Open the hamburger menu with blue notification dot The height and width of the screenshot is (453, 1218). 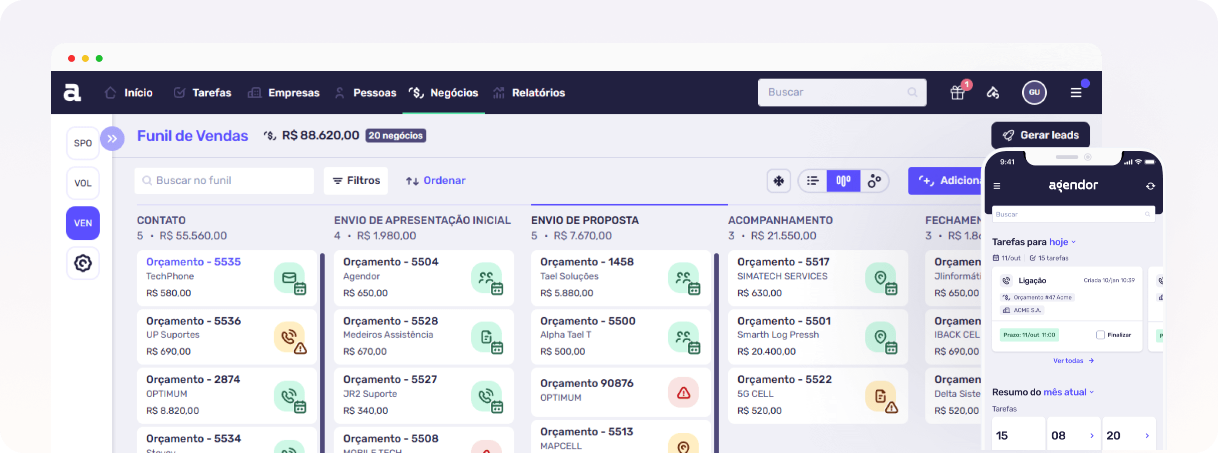pyautogui.click(x=1076, y=92)
